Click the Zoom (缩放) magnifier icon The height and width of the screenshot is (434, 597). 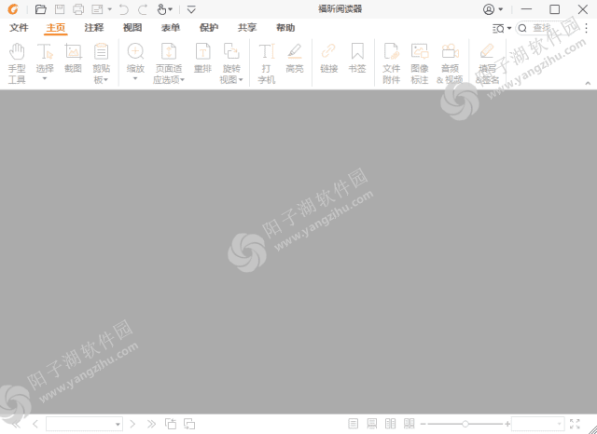coord(135,51)
